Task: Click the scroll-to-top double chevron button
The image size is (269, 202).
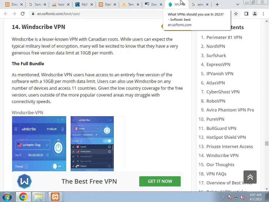Action: point(250,177)
